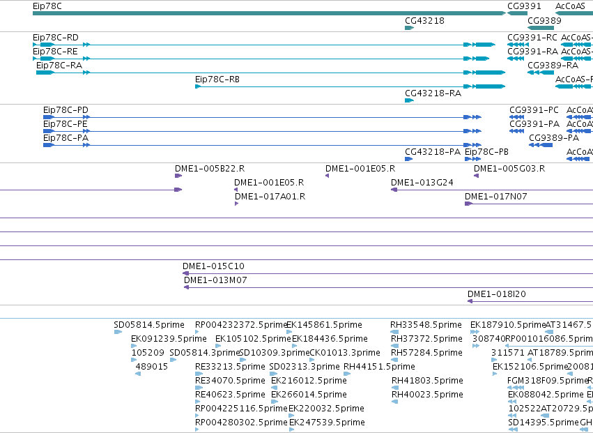This screenshot has height=433, width=593.
Task: Select the Eip78C-PE protein label
Action: (x=65, y=124)
